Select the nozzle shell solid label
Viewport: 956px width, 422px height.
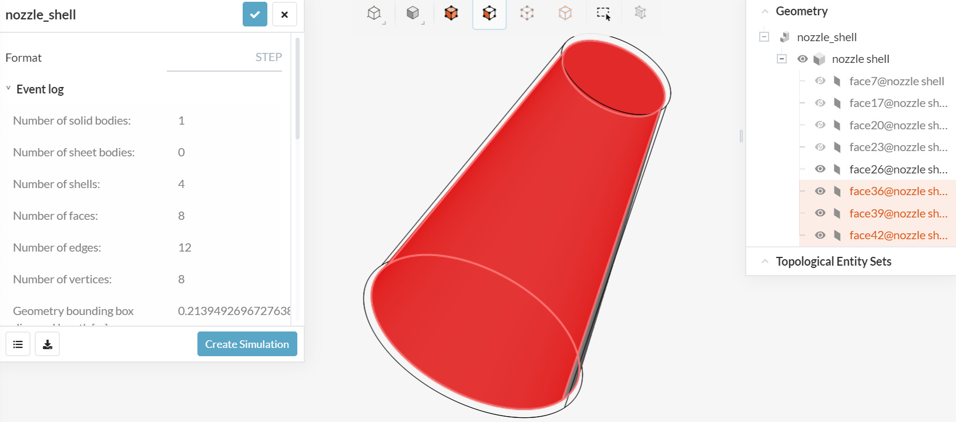860,59
